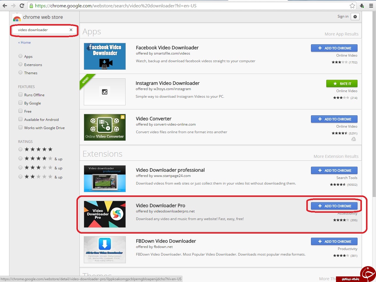
Task: Click the extension icon beside bookmark star
Action: [362, 6]
